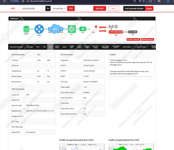Click the ACSIS logo
Image resolution: width=174 pixels, height=150 pixels.
(x=13, y=8)
